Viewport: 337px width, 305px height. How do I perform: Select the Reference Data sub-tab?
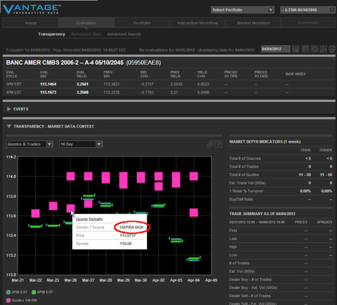[86, 34]
